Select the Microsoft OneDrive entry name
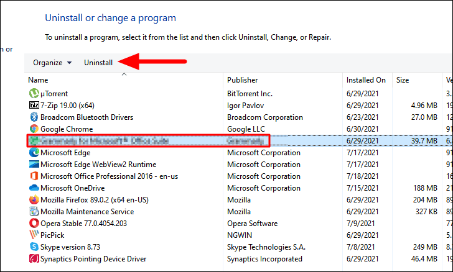453x272 pixels. [x=73, y=188]
